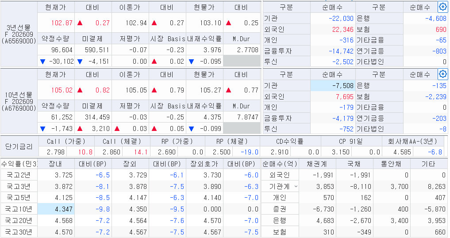Click 3년선물 M.Dur value 2.7708
The image size is (450, 238).
point(248,50)
